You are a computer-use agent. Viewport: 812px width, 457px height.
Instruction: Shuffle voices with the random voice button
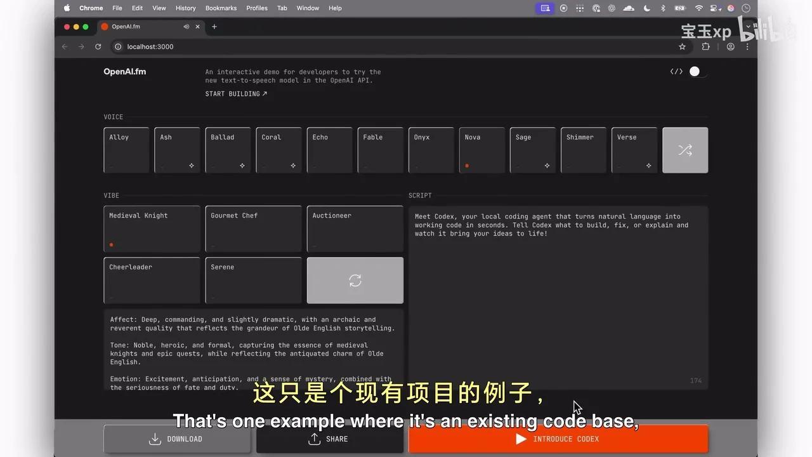(x=685, y=150)
